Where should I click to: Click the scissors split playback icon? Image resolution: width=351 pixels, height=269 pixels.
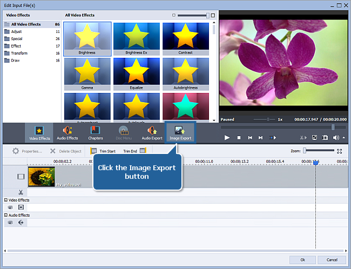303,138
